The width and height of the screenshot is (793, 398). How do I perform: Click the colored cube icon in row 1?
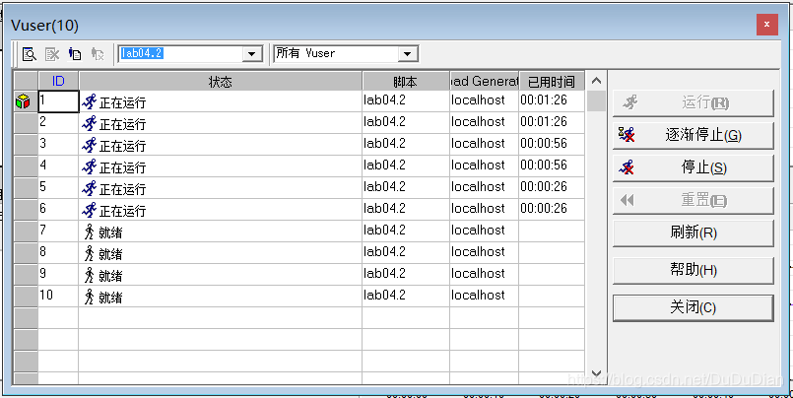23,101
